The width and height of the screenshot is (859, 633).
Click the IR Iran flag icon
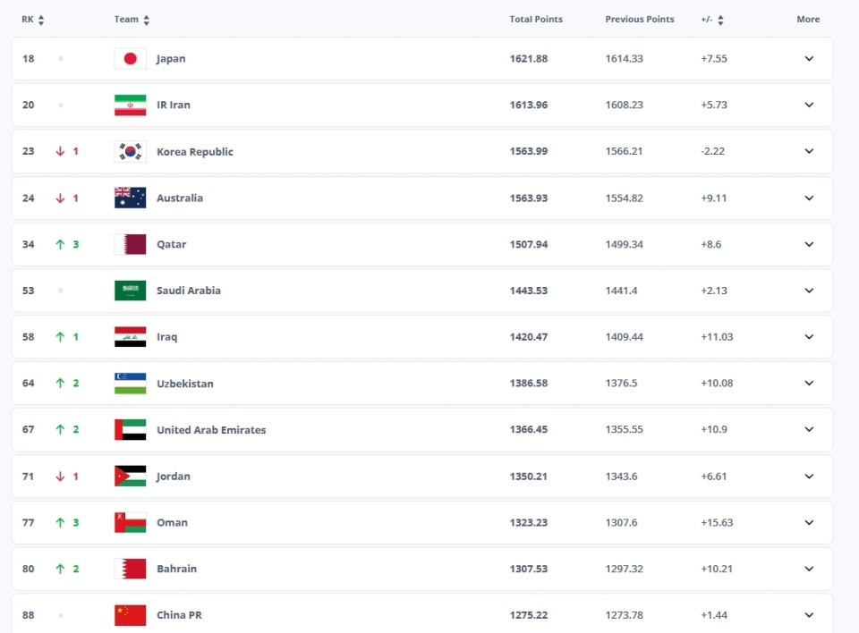(130, 105)
